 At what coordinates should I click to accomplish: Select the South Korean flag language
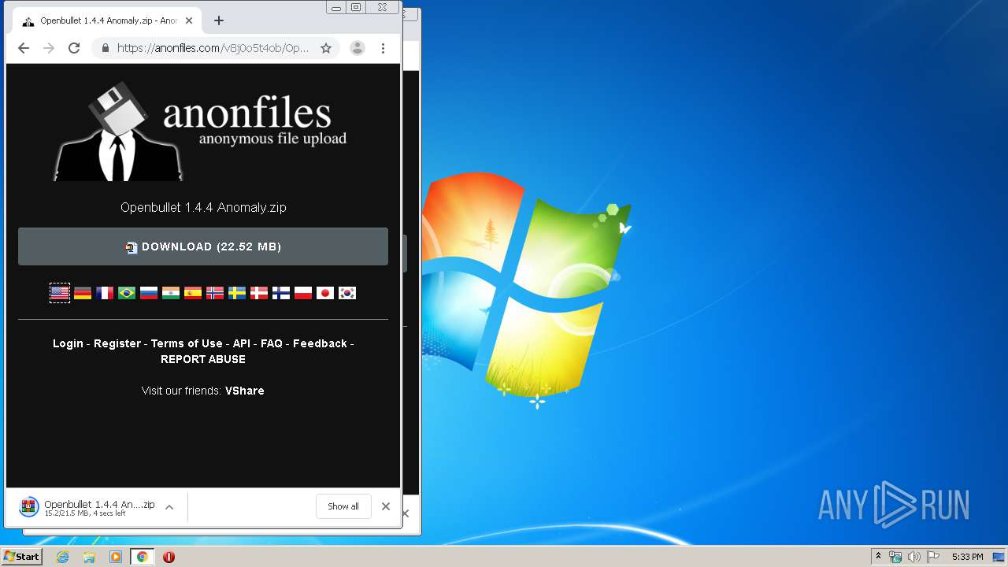pyautogui.click(x=347, y=293)
